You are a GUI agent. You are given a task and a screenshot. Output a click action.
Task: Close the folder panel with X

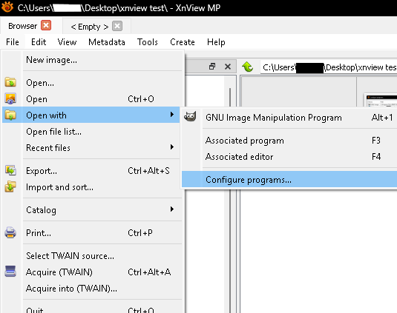click(x=228, y=67)
